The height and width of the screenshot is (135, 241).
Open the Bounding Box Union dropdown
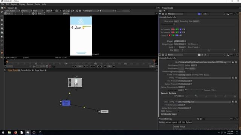pyautogui.click(x=196, y=21)
